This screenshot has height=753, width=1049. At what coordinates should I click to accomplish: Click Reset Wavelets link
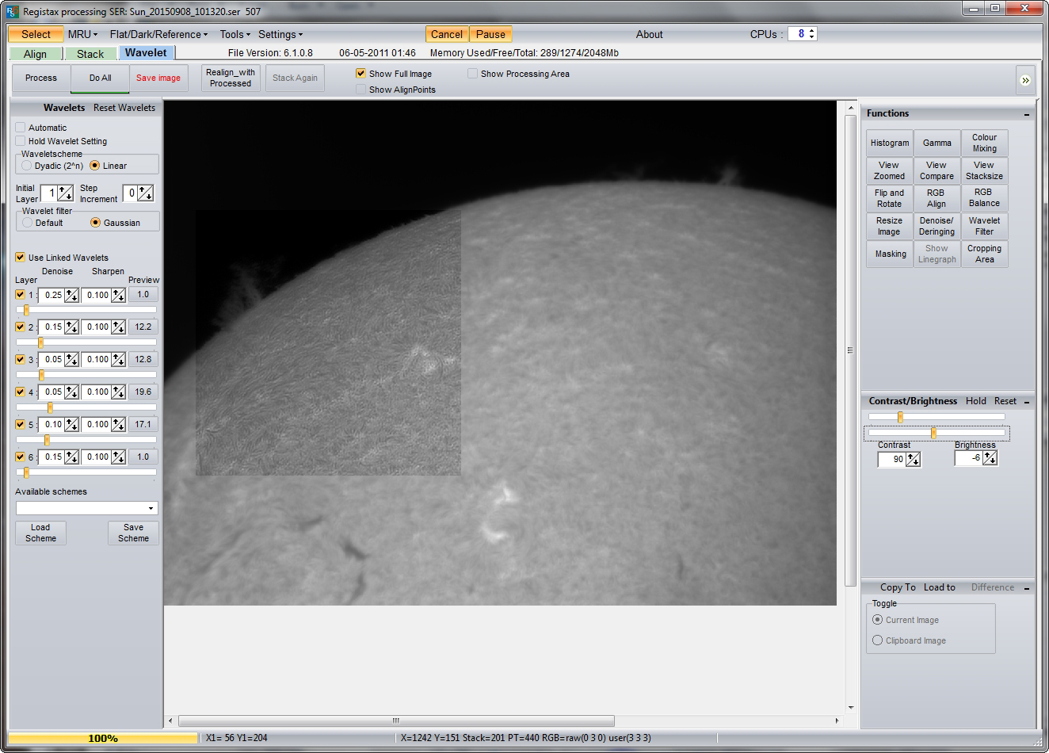pyautogui.click(x=124, y=108)
